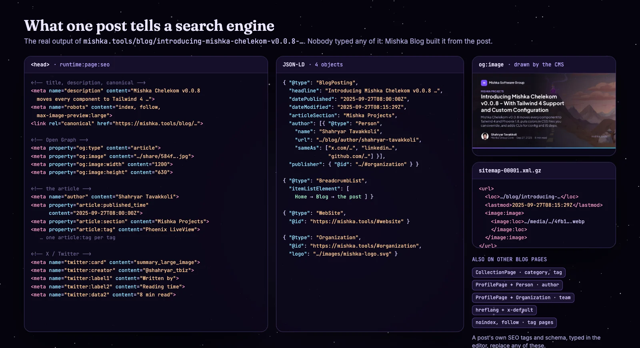Open the og:image preview thumbnail
This screenshot has width=640, height=348.
[x=544, y=110]
